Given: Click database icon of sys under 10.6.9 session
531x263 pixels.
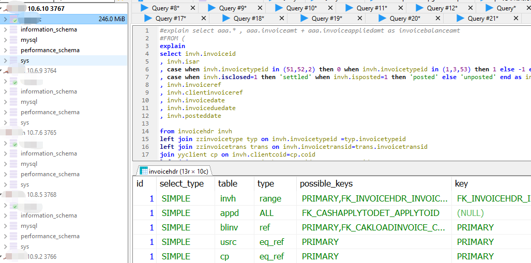Looking at the screenshot, I should click(13, 122).
